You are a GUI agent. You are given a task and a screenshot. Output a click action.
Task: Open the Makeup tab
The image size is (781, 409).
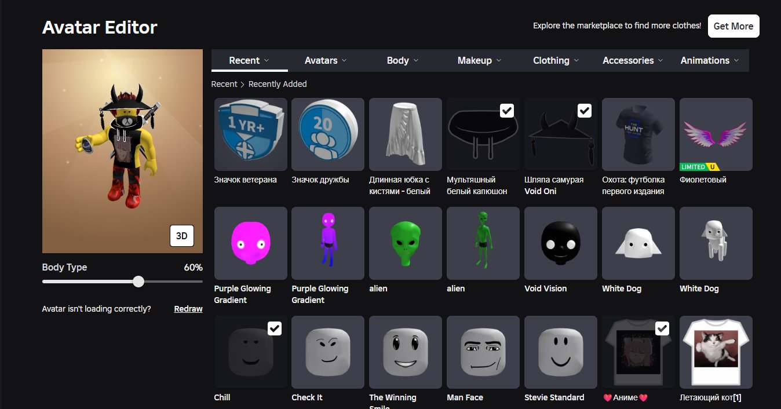(x=480, y=60)
